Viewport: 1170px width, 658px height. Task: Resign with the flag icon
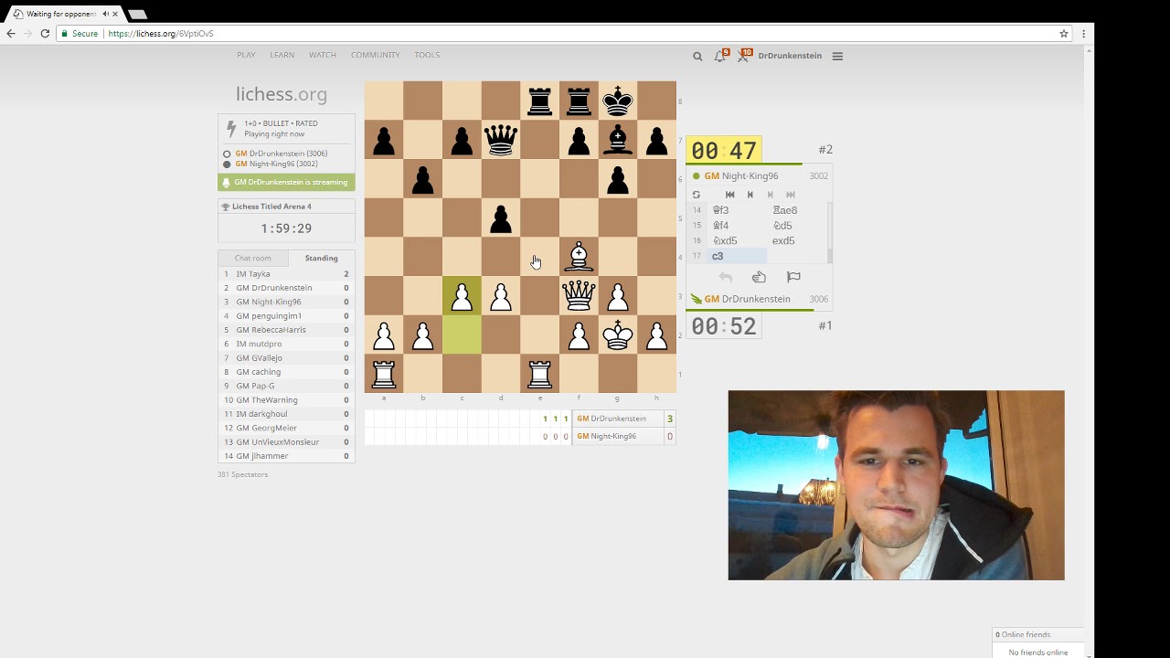793,277
